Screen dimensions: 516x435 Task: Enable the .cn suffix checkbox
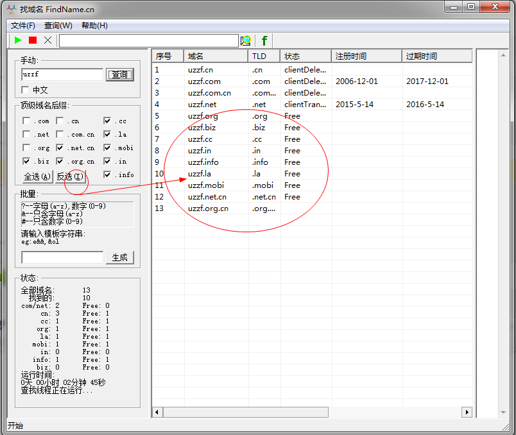point(60,121)
